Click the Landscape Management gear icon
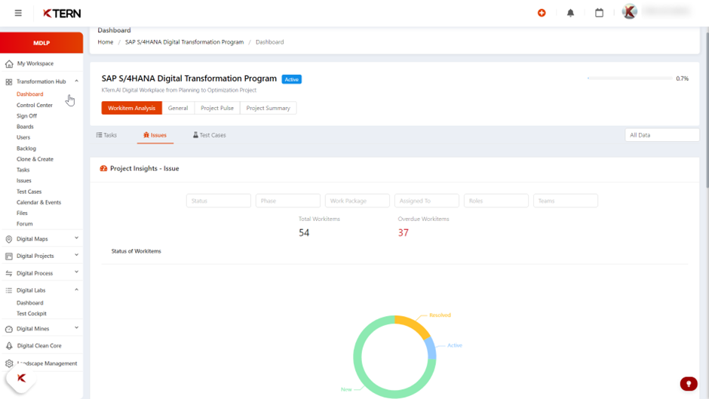 tap(9, 364)
